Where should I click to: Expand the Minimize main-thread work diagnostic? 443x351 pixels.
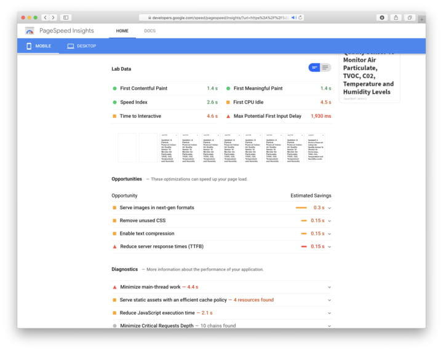pos(329,287)
